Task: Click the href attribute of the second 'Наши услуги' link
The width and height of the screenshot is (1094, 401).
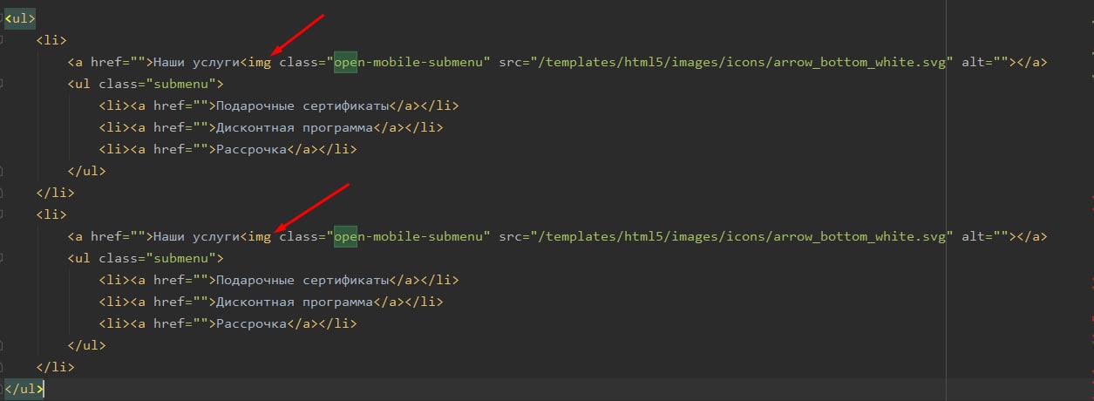Action: click(119, 236)
